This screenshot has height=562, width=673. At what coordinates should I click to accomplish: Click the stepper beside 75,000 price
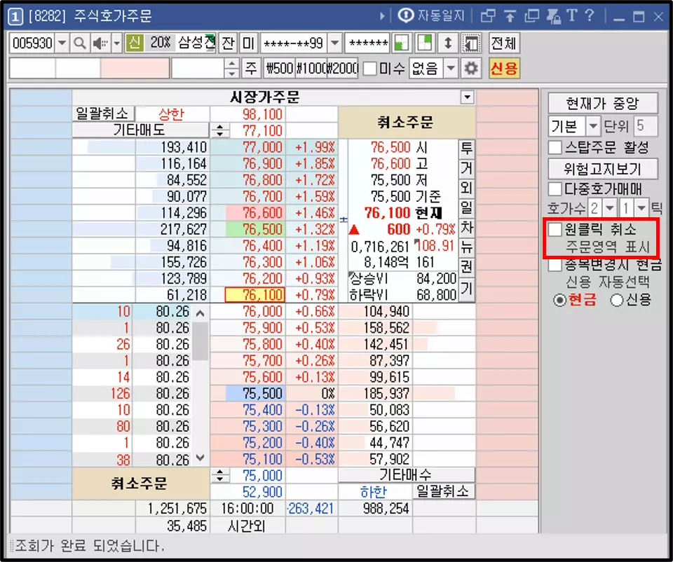(220, 475)
